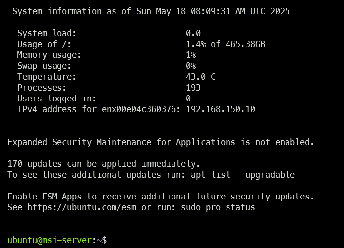Click the Memory usage 1% value
344x248 pixels.
pyautogui.click(x=191, y=55)
